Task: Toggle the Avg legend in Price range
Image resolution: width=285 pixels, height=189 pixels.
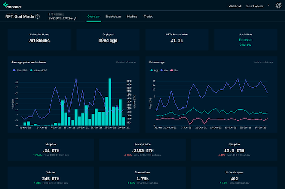Action: point(154,70)
